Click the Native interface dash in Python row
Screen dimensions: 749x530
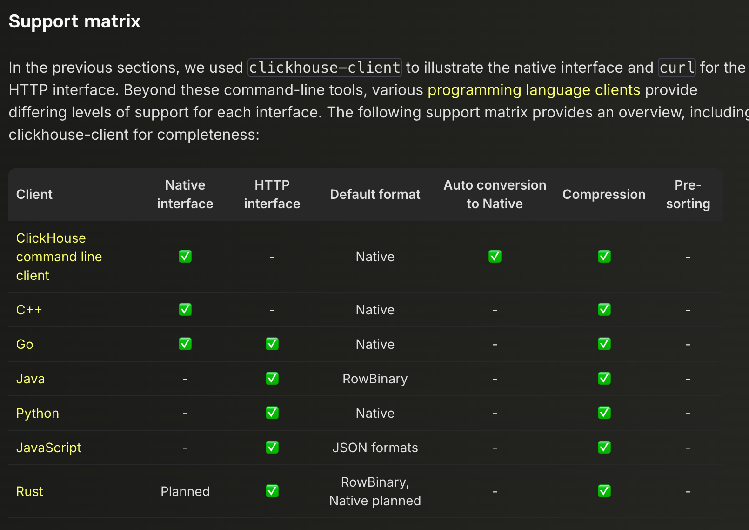185,413
